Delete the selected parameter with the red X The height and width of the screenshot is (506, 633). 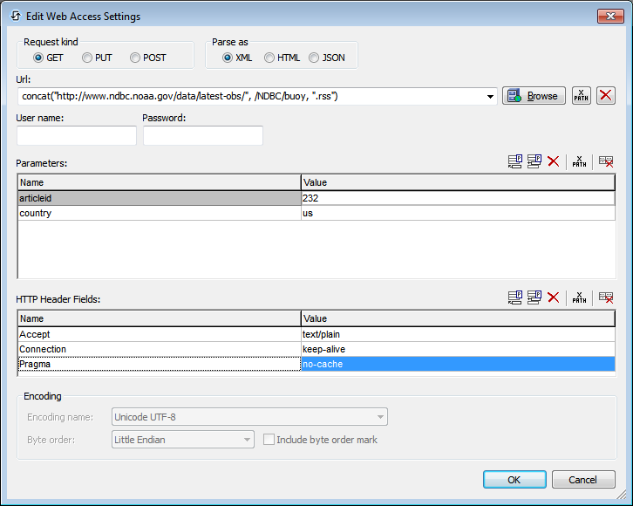point(553,161)
